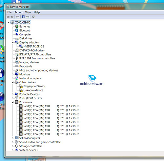Collapse the Processors node
164x161 pixels.
13,102
